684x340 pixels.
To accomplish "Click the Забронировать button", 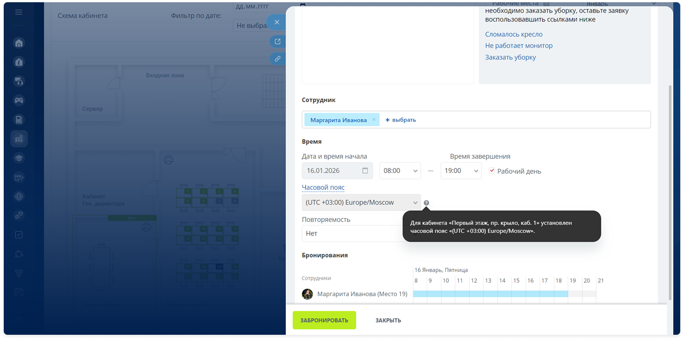I will tap(324, 320).
